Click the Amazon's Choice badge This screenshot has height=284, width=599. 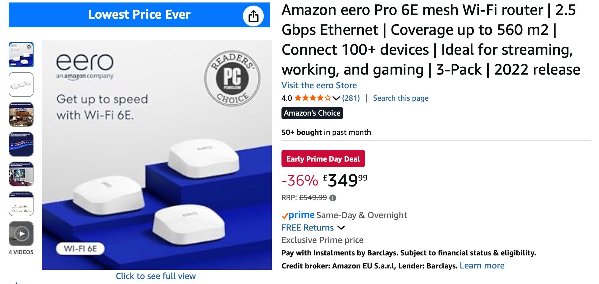[312, 113]
